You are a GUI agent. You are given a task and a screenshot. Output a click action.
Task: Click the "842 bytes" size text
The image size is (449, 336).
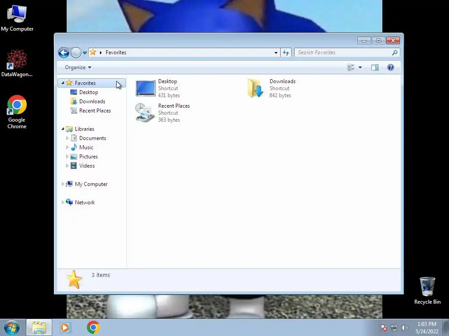pos(280,95)
